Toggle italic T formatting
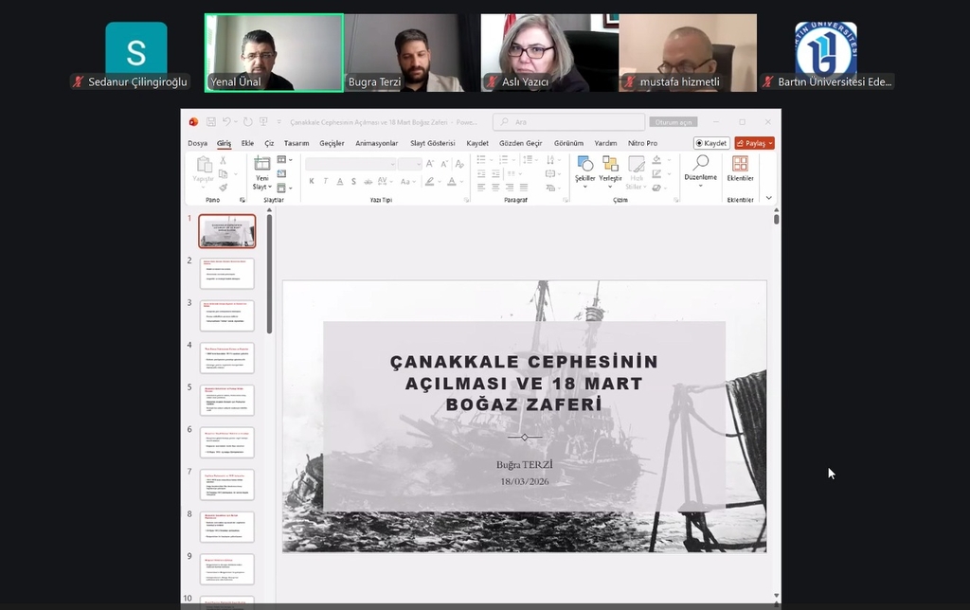The image size is (970, 610). 325,182
